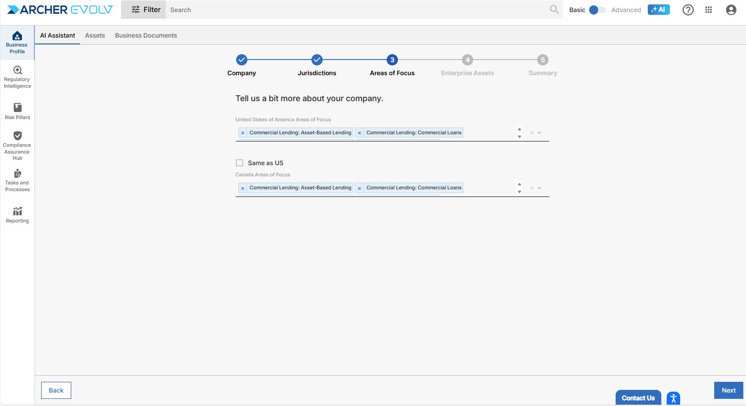
Task: Switch to the Assets tab
Action: (x=95, y=35)
